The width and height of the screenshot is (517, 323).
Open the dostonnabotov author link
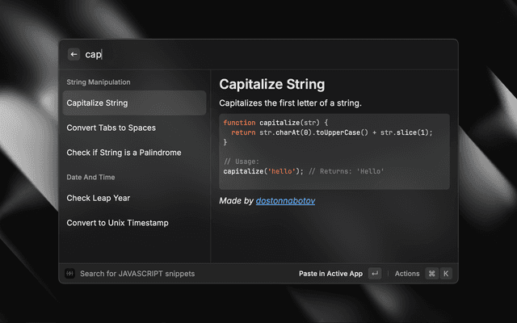coord(285,200)
